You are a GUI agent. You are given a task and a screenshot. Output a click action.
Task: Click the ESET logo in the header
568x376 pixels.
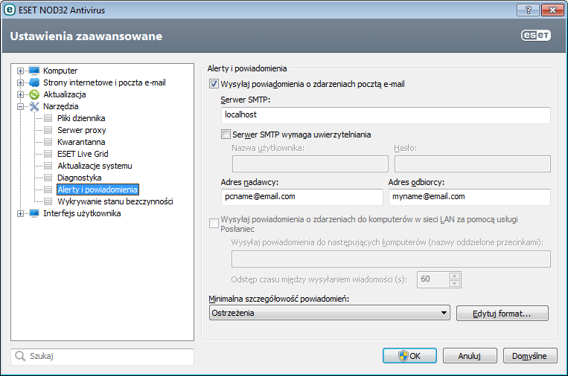point(536,35)
